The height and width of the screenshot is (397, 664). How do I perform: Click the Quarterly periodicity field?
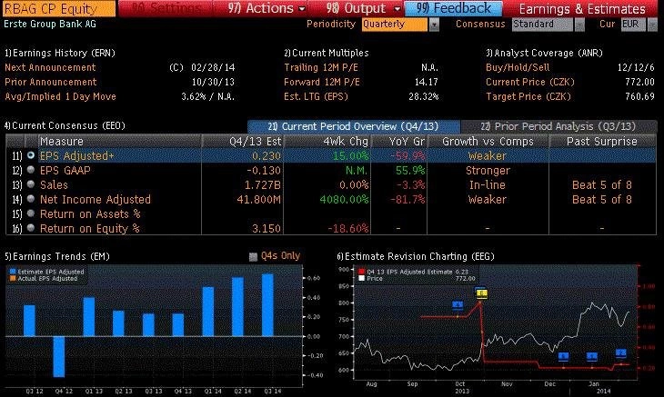(x=395, y=25)
